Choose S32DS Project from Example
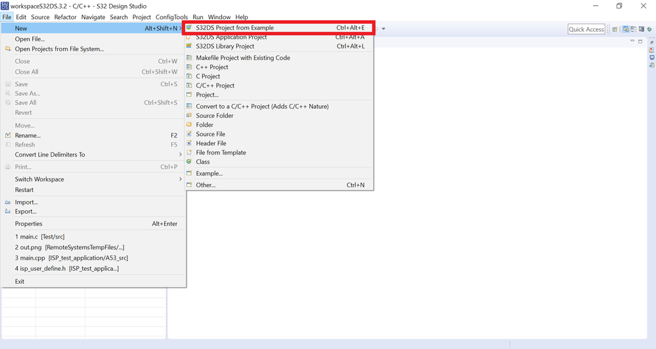Image resolution: width=656 pixels, height=349 pixels. point(278,28)
